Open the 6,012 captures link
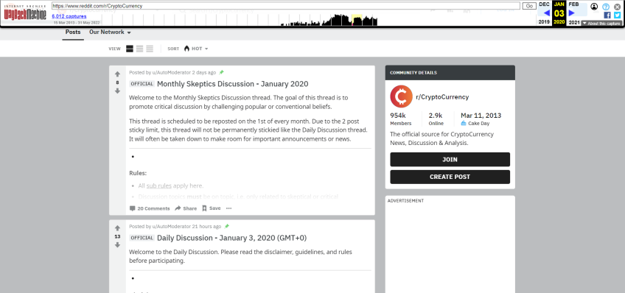This screenshot has width=625, height=293. point(69,16)
